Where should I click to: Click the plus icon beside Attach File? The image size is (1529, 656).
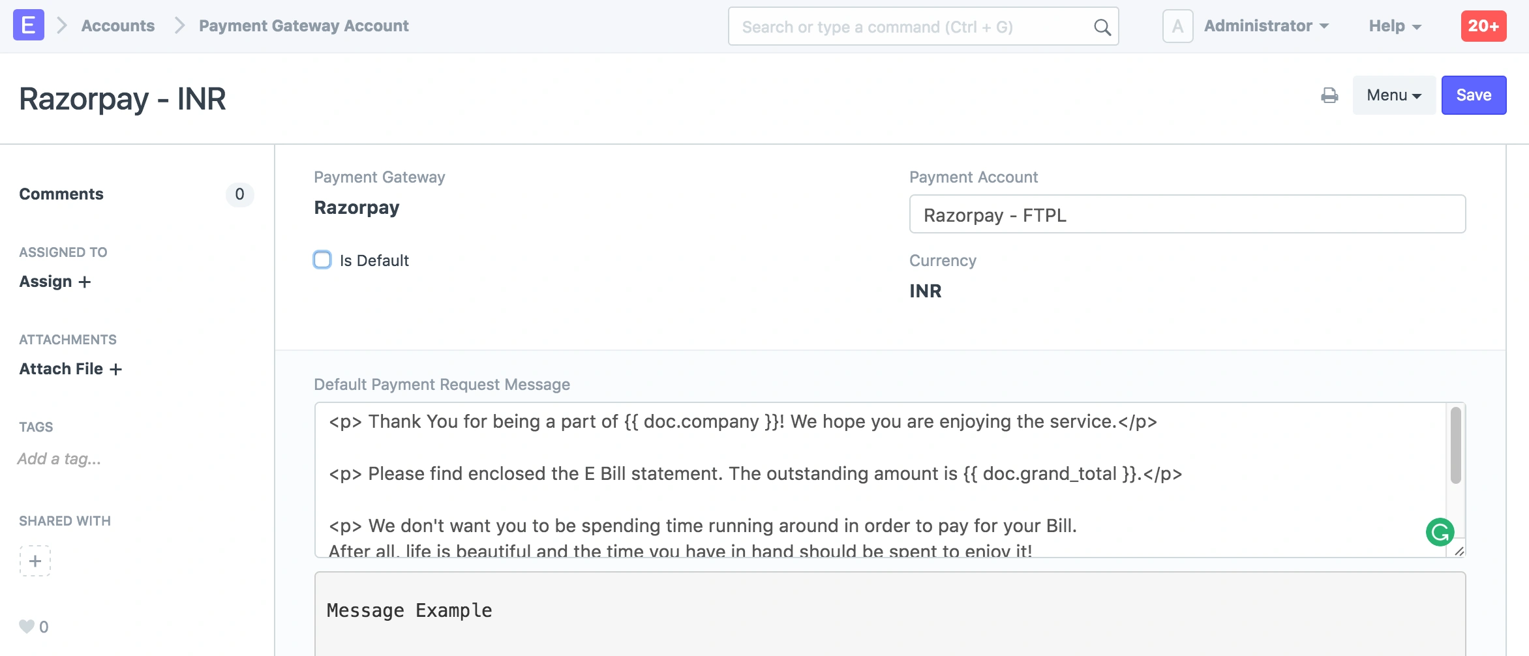tap(116, 369)
